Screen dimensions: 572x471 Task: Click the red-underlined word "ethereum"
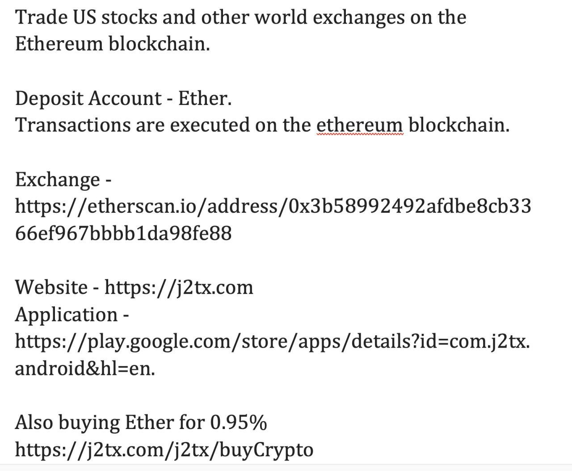point(360,125)
